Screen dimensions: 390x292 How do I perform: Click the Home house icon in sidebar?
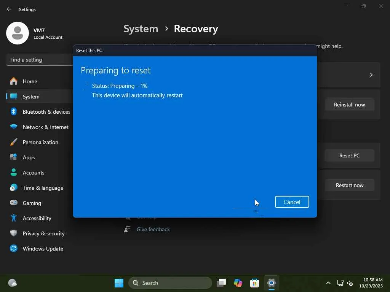tap(14, 81)
